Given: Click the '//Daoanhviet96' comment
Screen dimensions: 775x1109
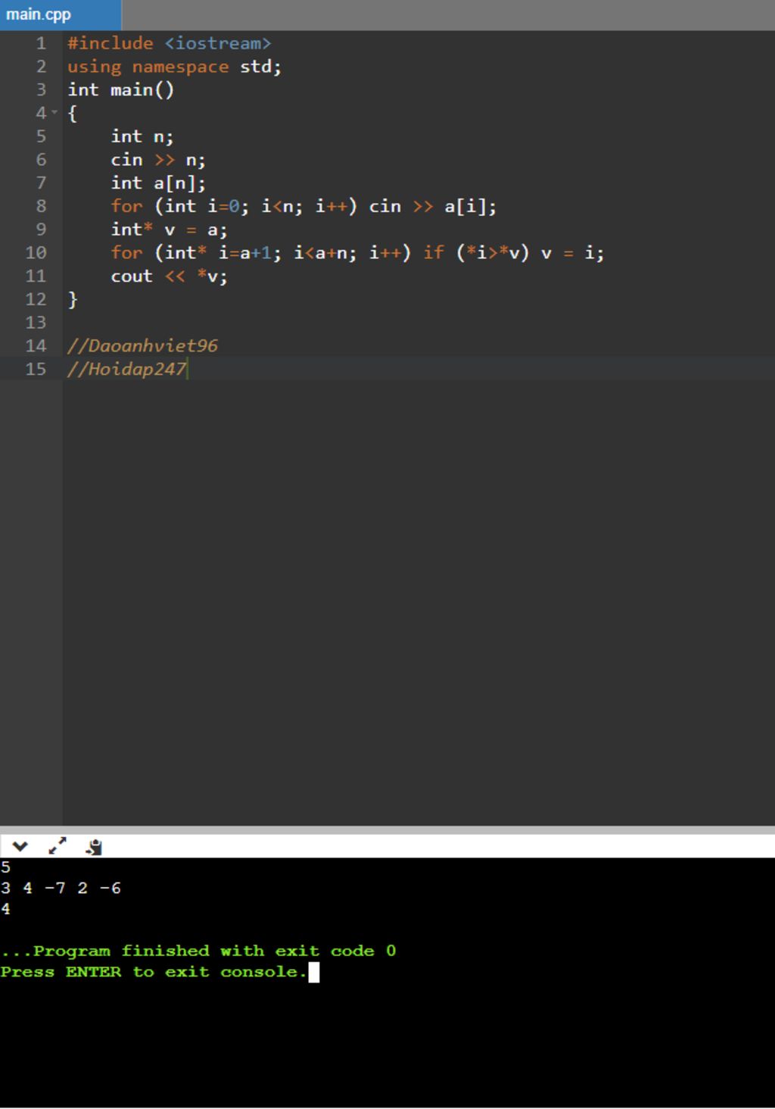Looking at the screenshot, I should (x=142, y=346).
